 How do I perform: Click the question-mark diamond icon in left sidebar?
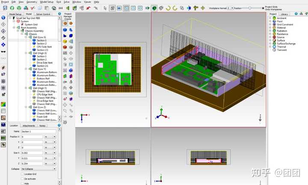pos(3,24)
